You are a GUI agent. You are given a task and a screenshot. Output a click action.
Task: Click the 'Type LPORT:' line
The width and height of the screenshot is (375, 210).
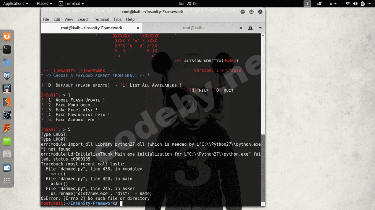coord(54,140)
